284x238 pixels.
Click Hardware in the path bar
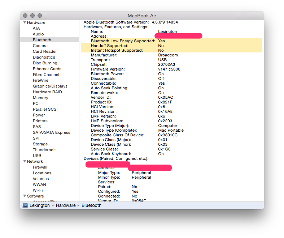66,205
